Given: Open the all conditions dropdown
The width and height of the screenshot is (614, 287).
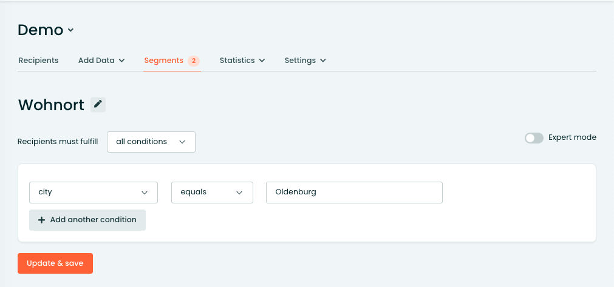Looking at the screenshot, I should (151, 142).
